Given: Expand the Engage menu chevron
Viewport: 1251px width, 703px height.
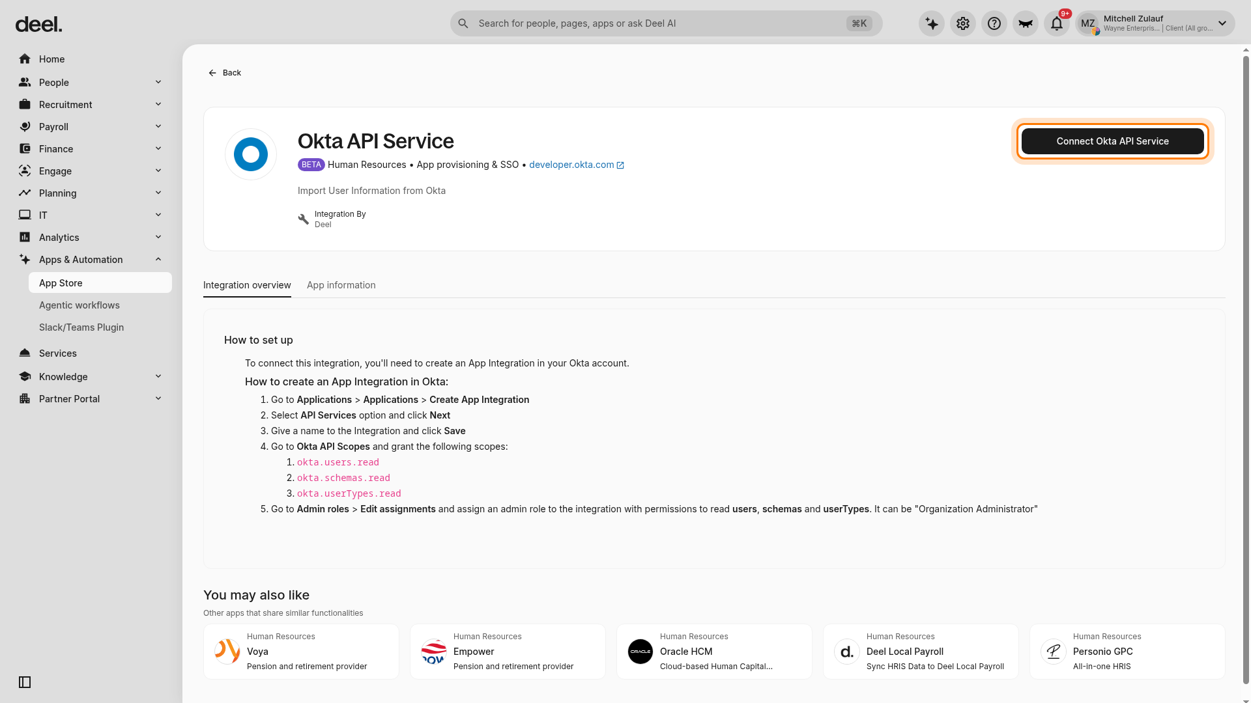Looking at the screenshot, I should (158, 171).
